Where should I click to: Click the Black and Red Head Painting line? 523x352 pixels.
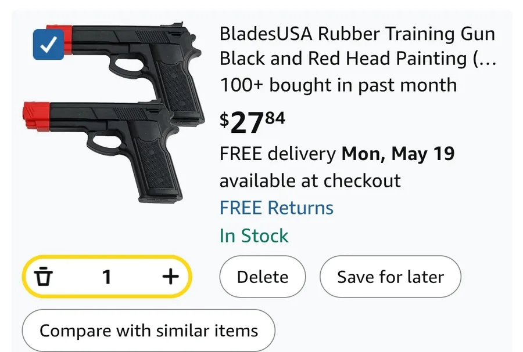pos(357,59)
